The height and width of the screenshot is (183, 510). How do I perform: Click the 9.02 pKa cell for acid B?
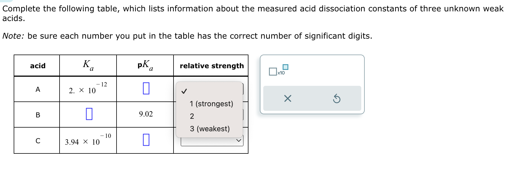(145, 114)
